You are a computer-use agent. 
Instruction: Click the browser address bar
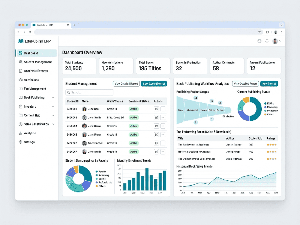[x=145, y=32]
